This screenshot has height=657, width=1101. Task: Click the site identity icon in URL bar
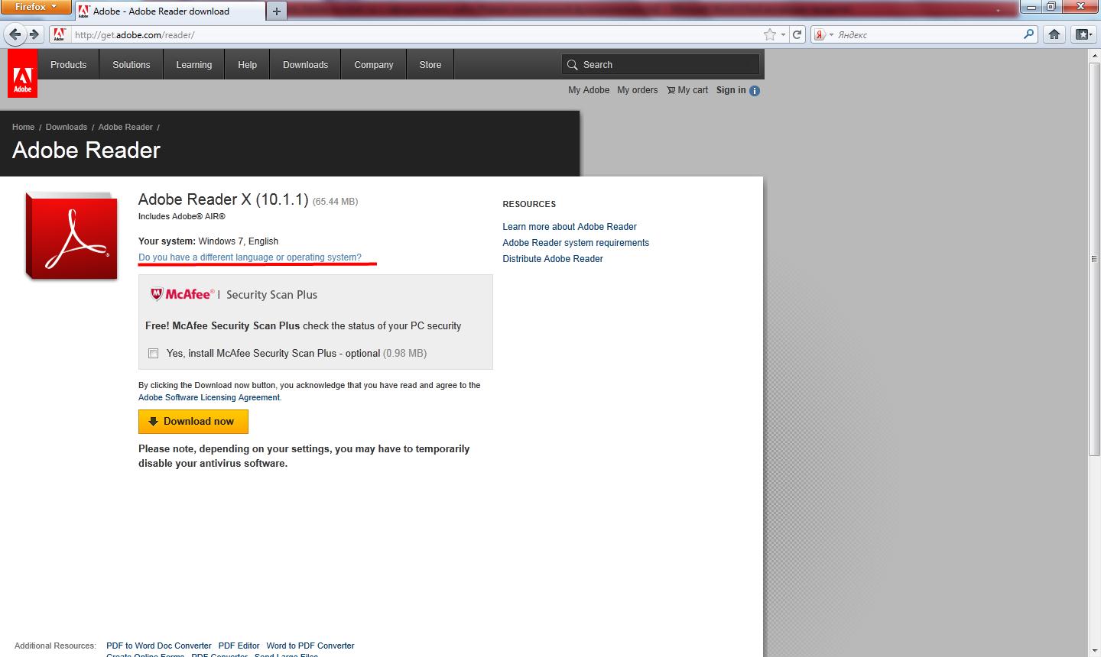tap(59, 34)
